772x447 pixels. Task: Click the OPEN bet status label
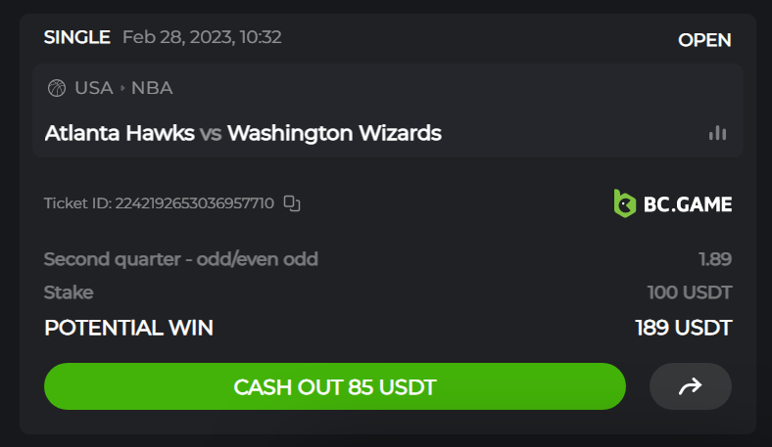click(704, 40)
